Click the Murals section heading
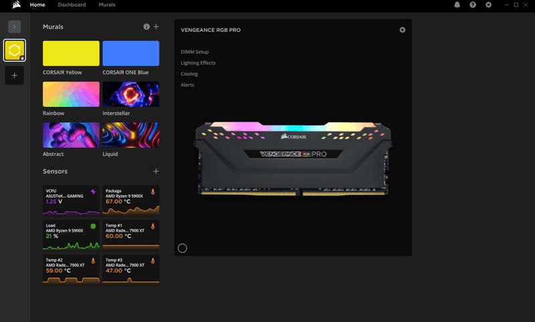This screenshot has height=322, width=535. pos(53,27)
